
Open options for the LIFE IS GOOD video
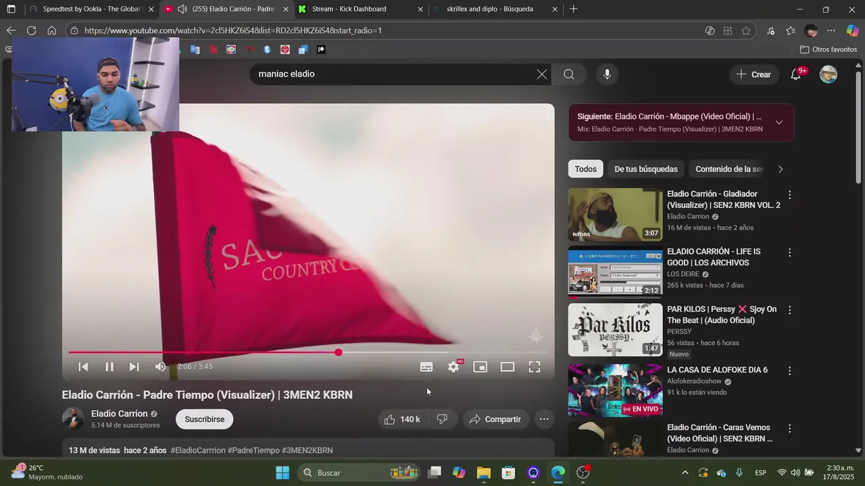[789, 252]
